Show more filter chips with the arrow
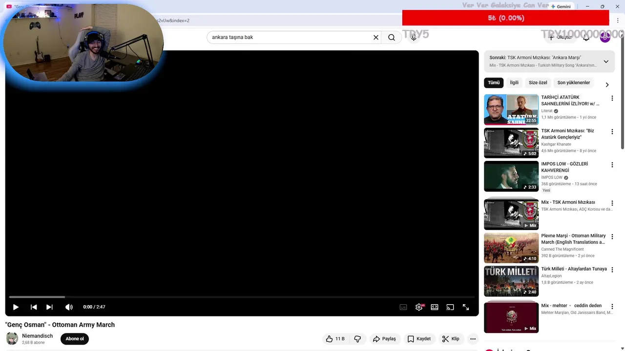Screen dimensions: 625x351 click(607, 85)
